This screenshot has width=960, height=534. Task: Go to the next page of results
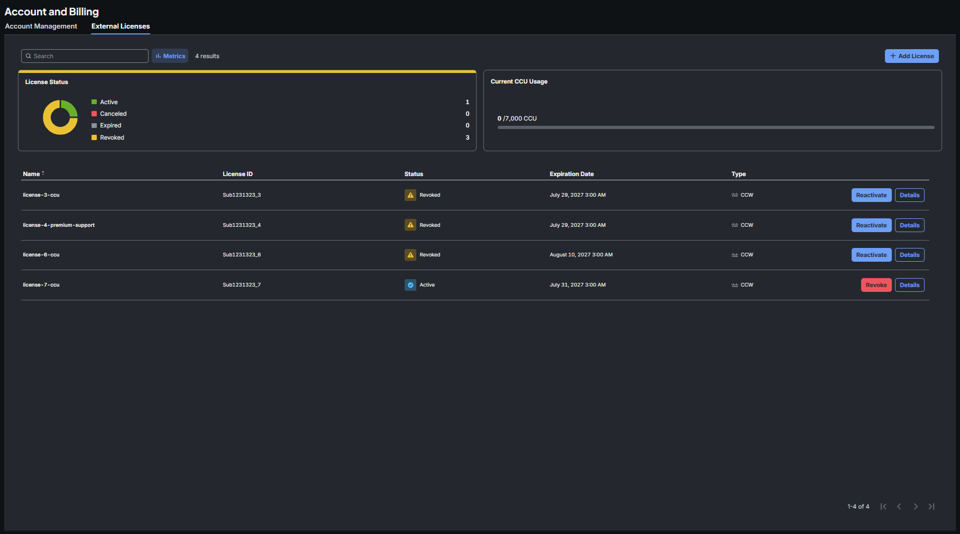point(916,507)
